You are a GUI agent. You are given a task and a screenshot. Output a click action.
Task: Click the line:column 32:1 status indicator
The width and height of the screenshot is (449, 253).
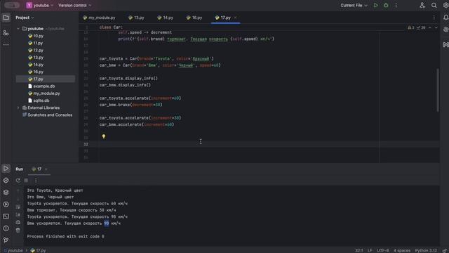click(x=358, y=250)
